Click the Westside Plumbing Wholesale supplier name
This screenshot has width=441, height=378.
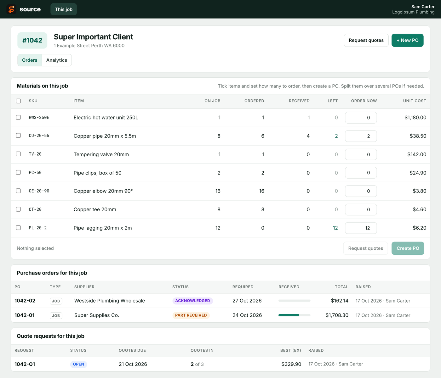110,301
